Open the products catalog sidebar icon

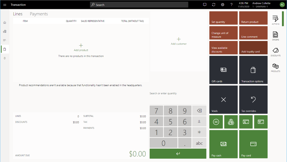tap(5, 32)
